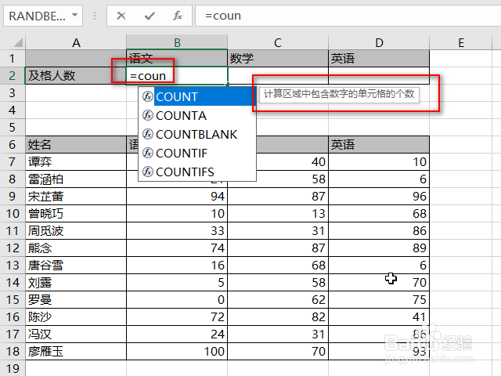Select row 1 header
501x376 pixels.
click(13, 58)
